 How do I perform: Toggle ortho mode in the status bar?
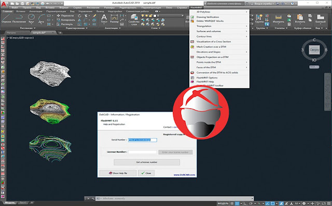[x=246, y=203]
